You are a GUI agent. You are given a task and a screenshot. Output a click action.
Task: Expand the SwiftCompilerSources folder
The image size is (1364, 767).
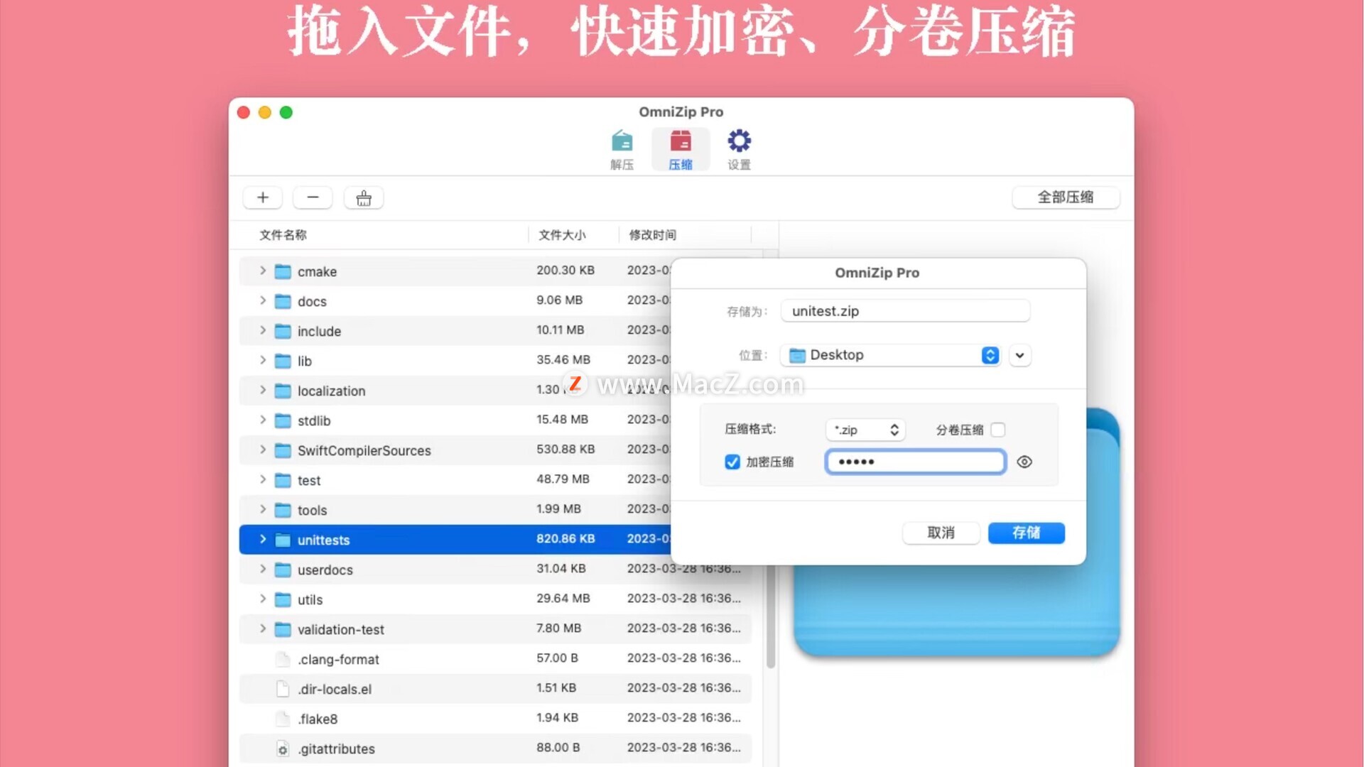pos(263,450)
